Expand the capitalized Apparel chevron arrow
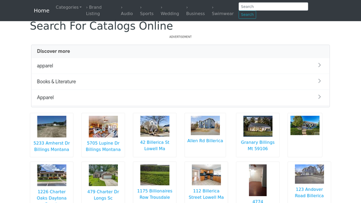This screenshot has height=203, width=361. pos(319,97)
